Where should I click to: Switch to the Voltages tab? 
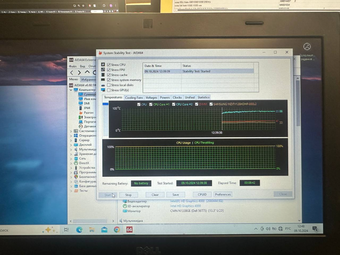(x=151, y=98)
